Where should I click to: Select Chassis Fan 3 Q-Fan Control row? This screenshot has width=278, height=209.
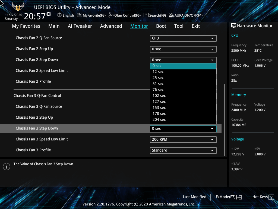(x=37, y=96)
